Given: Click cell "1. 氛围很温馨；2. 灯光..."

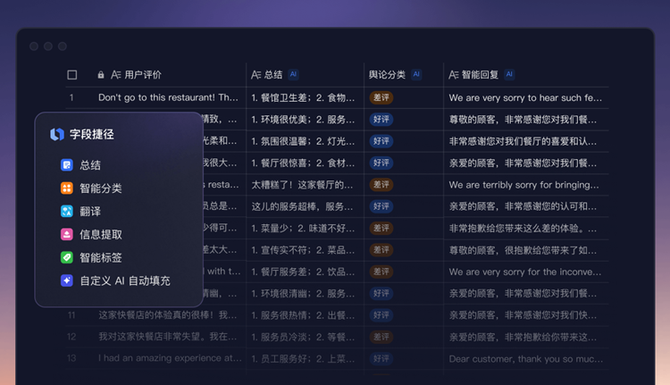Looking at the screenshot, I should 303,141.
